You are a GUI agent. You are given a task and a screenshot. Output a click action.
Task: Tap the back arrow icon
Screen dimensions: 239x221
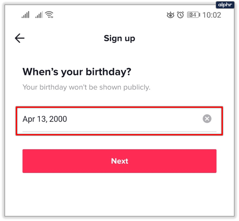19,38
